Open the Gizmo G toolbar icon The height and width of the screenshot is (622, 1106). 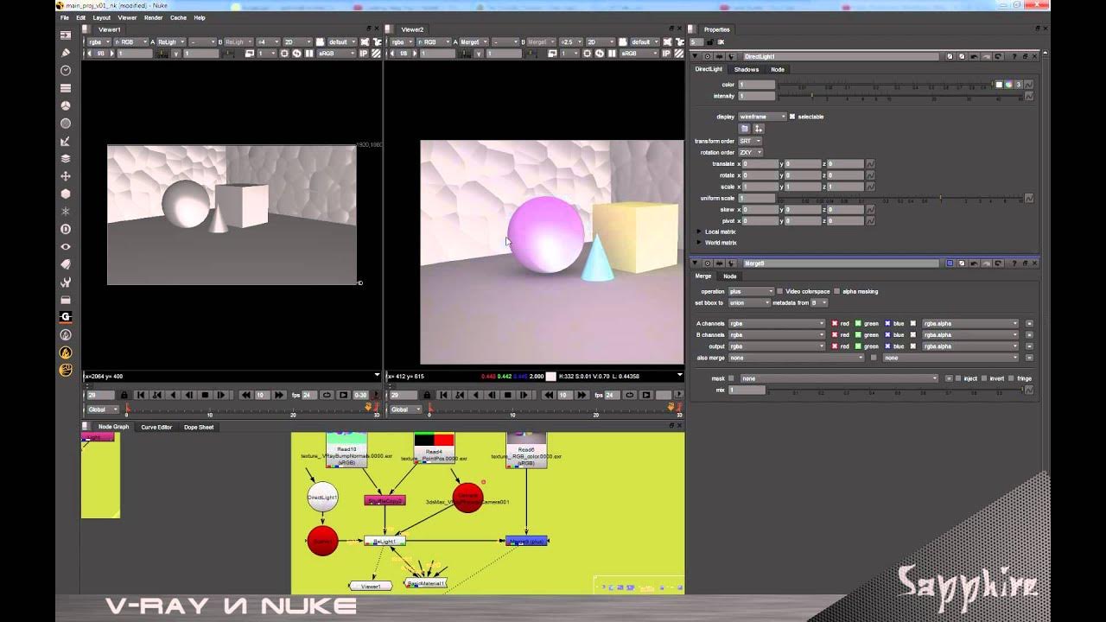66,317
